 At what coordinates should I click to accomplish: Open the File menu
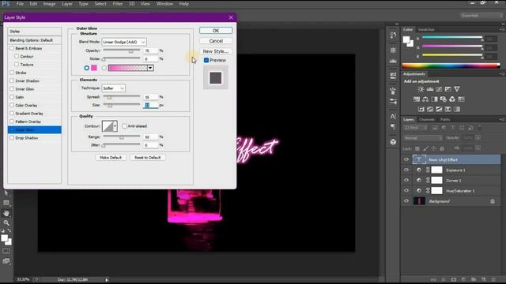pos(20,4)
